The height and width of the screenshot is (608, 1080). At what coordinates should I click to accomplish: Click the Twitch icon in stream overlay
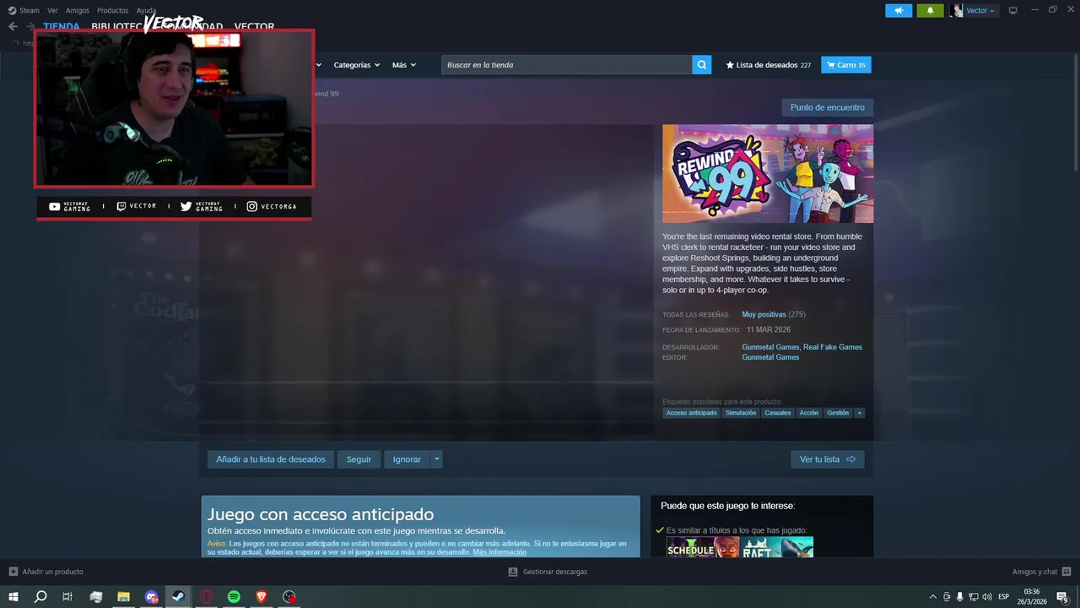point(121,206)
